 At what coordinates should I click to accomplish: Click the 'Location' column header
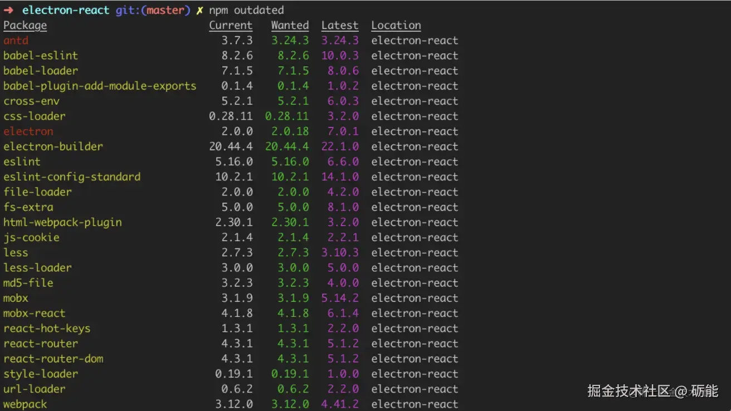point(396,26)
